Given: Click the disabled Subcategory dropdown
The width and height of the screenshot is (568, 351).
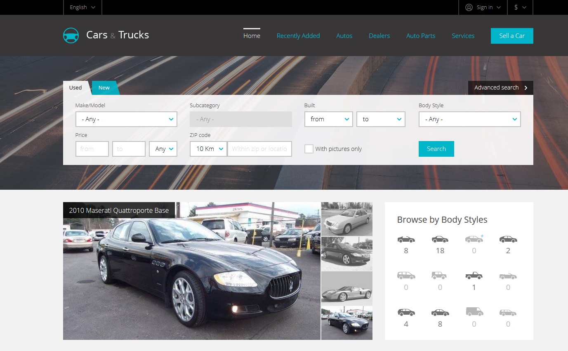Looking at the screenshot, I should tap(241, 119).
